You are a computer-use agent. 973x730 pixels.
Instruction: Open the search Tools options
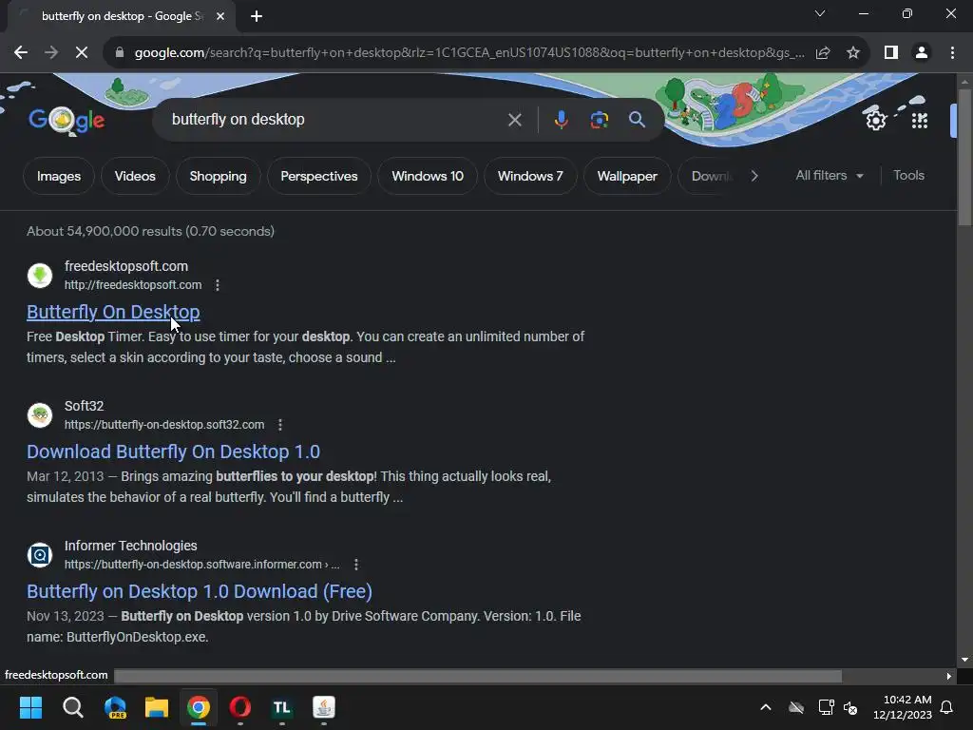click(908, 176)
